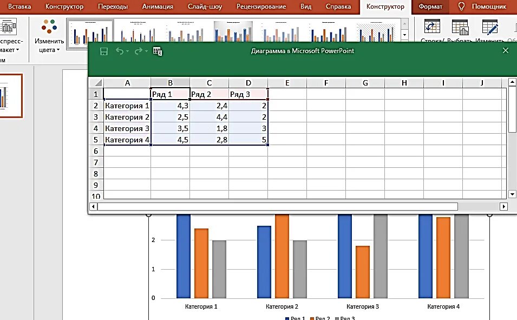This screenshot has height=320, width=517.
Task: Click cell with value 2,8
Action: pos(209,140)
